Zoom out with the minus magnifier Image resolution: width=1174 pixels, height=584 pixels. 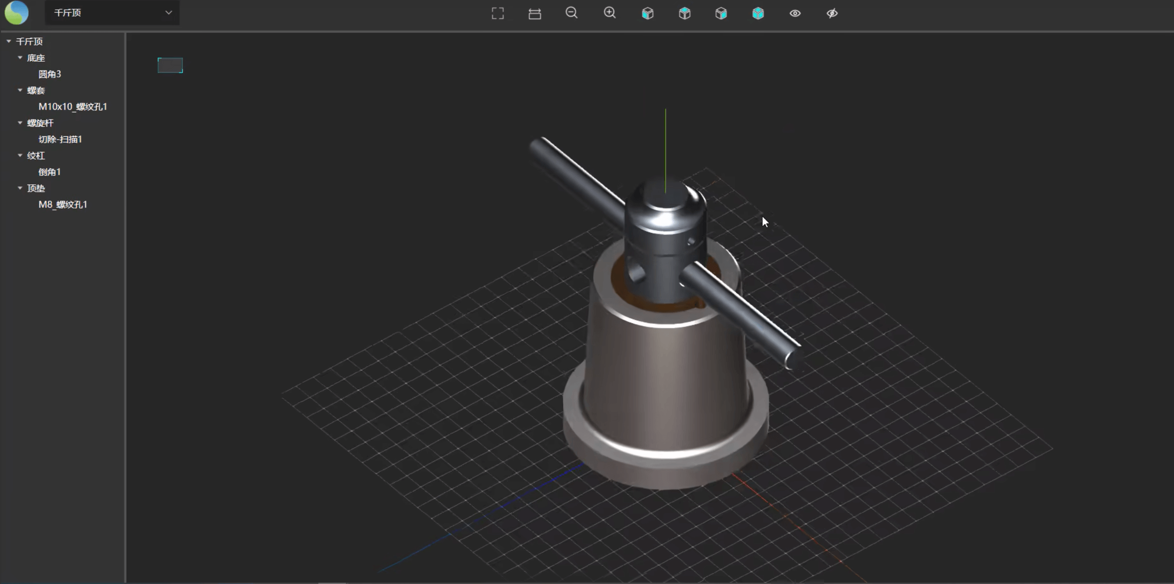pos(572,13)
